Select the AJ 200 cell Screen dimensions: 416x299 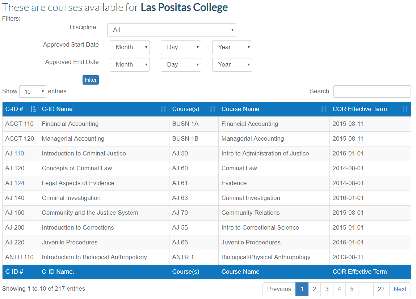point(21,228)
